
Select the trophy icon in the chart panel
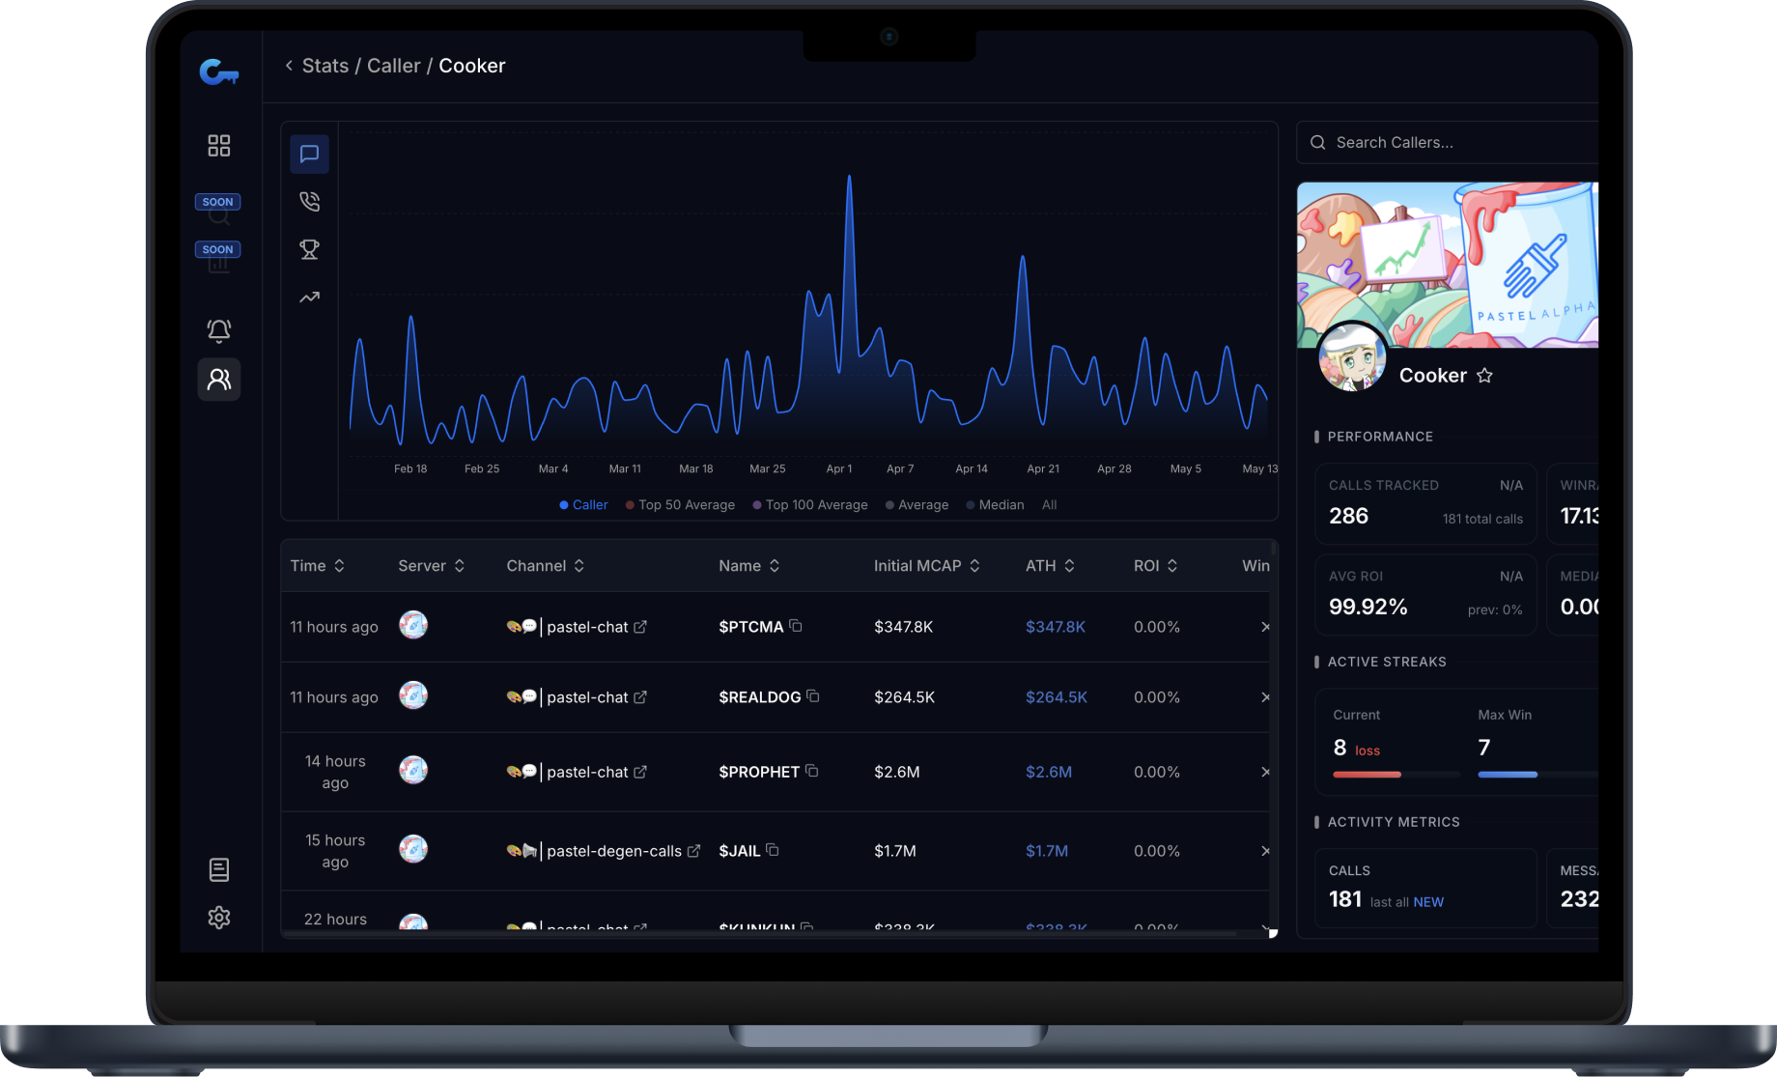click(309, 249)
